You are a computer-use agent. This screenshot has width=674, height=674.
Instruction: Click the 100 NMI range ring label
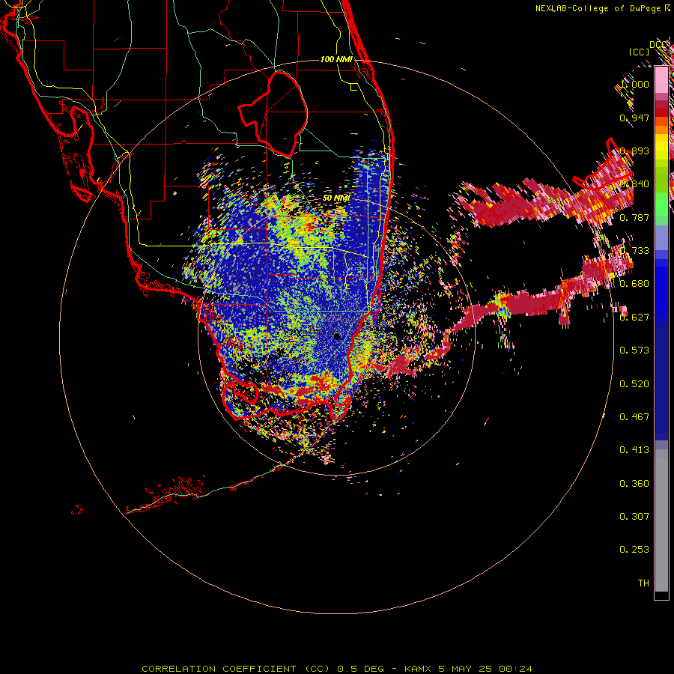(x=336, y=59)
